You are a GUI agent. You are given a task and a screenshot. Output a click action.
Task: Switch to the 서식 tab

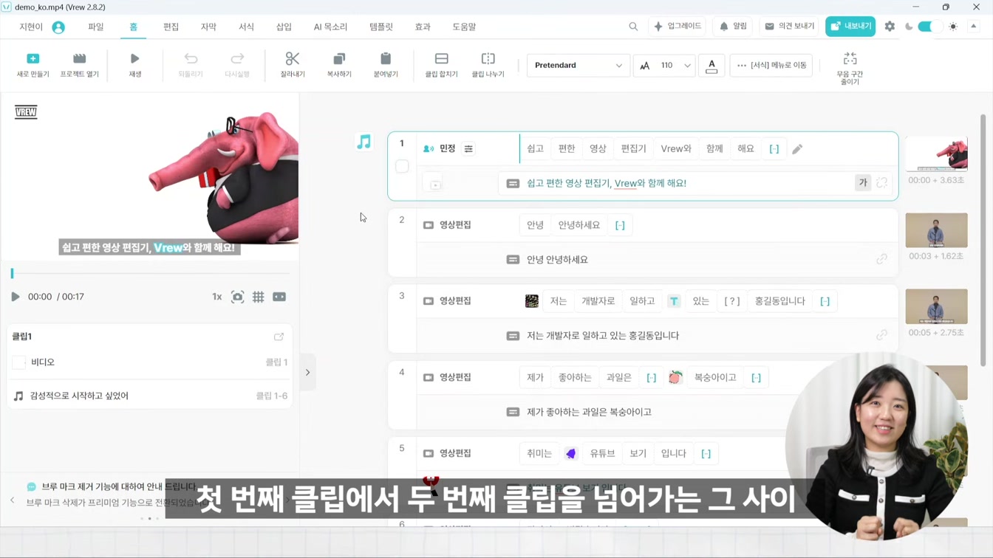(246, 27)
